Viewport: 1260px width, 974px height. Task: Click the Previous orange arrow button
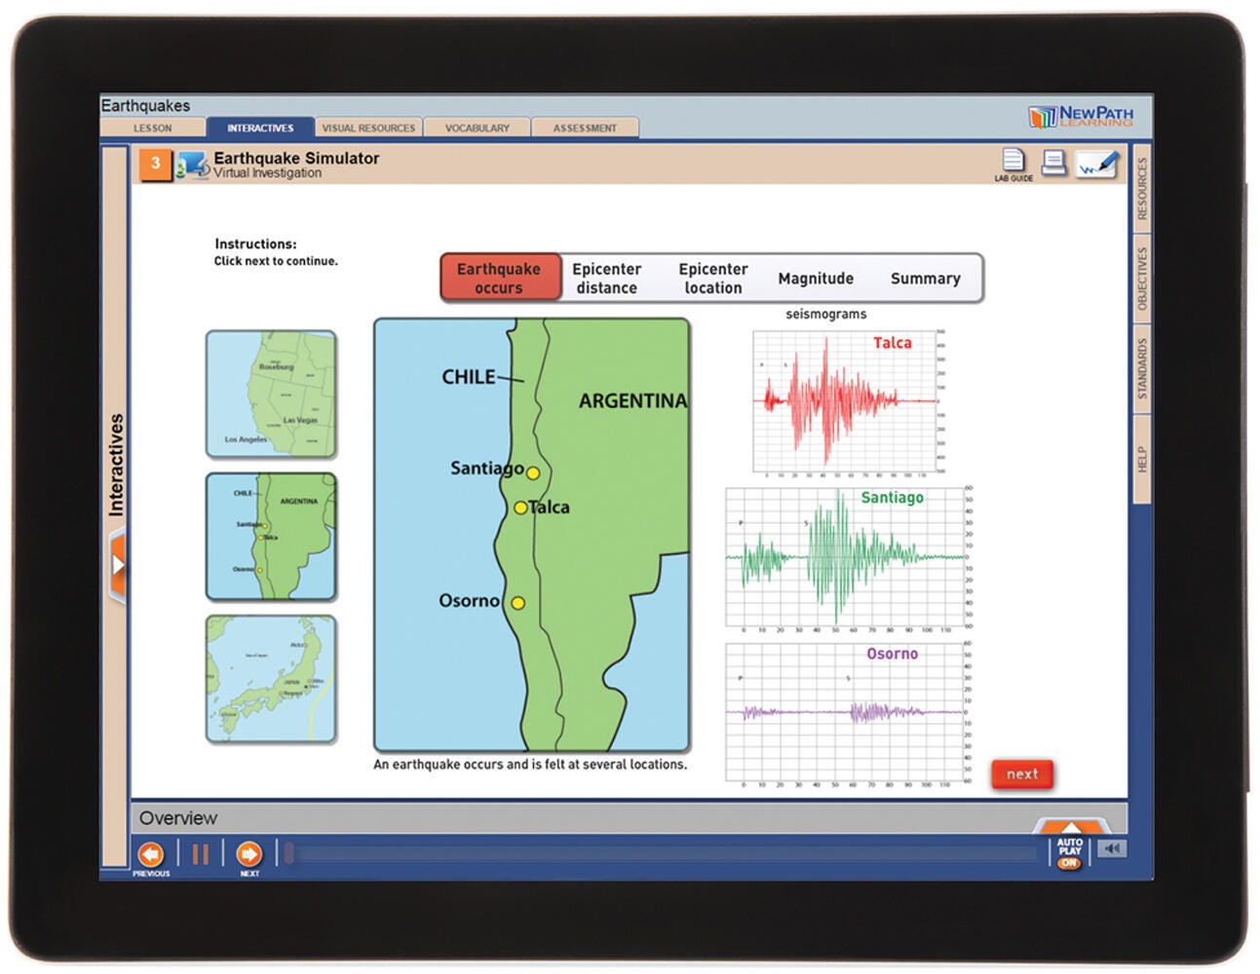(x=151, y=854)
